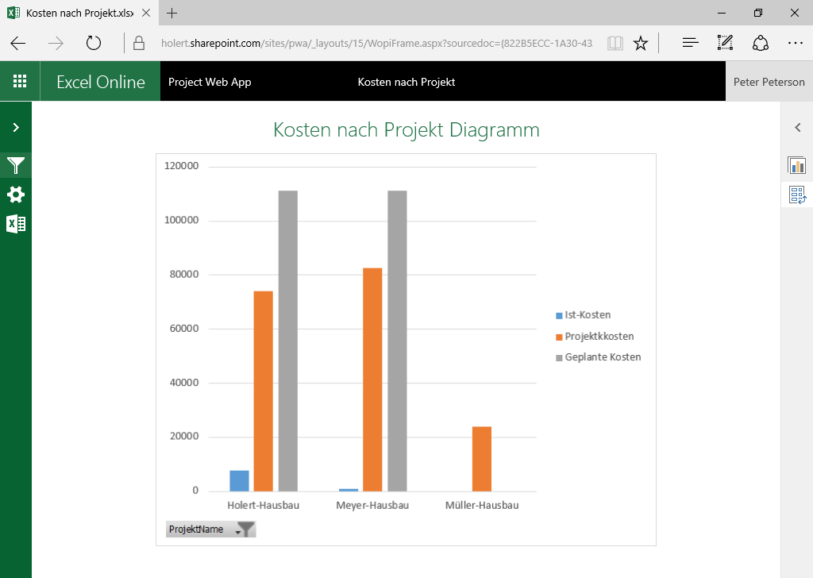Viewport: 813px width, 578px height.
Task: Add page to favorites with star icon
Action: click(641, 43)
